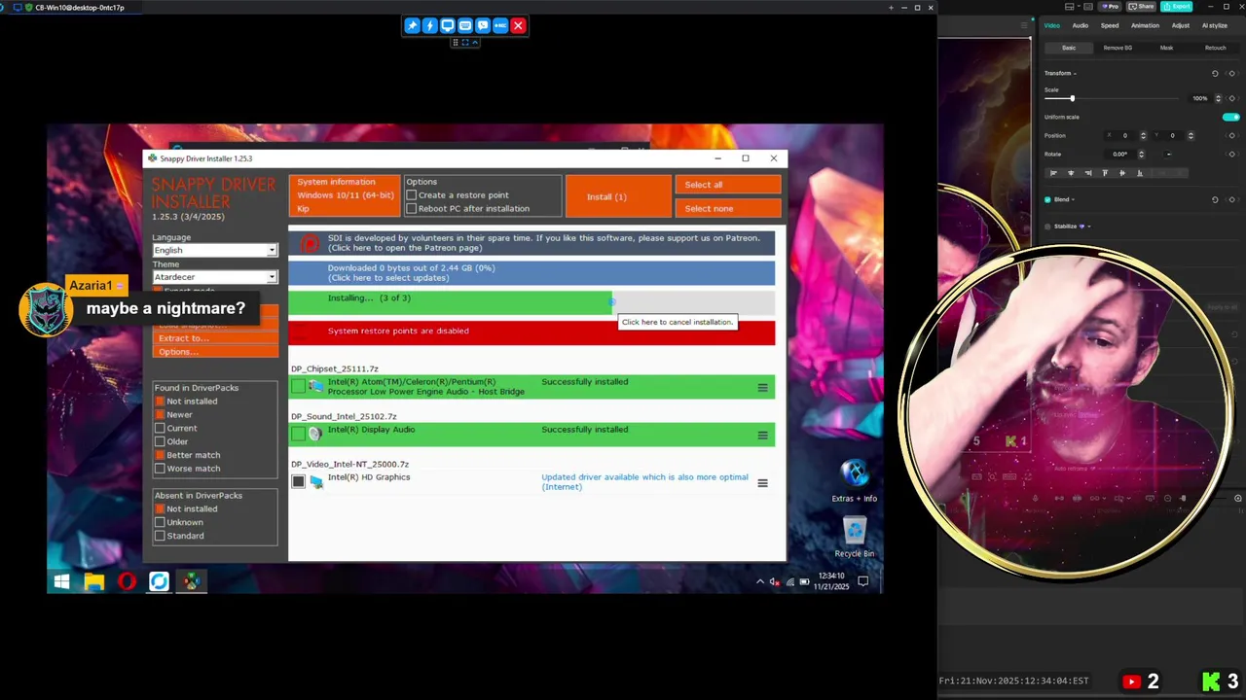
Task: Toggle Newer filter under Found in DriverPacks
Action: (x=160, y=415)
